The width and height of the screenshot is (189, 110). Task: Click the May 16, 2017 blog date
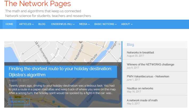134,92
